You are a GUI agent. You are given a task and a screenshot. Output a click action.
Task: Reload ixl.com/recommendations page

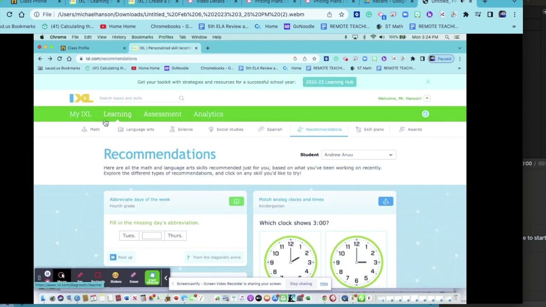pos(59,58)
